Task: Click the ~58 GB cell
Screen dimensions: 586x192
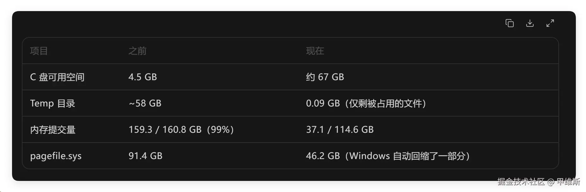Action: click(145, 103)
